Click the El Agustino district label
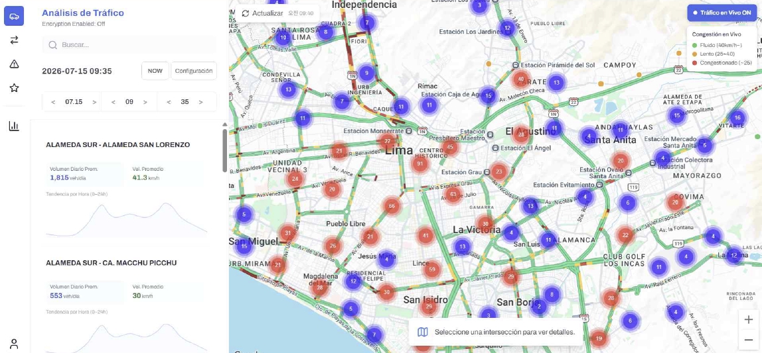The height and width of the screenshot is (353, 762). (x=531, y=131)
